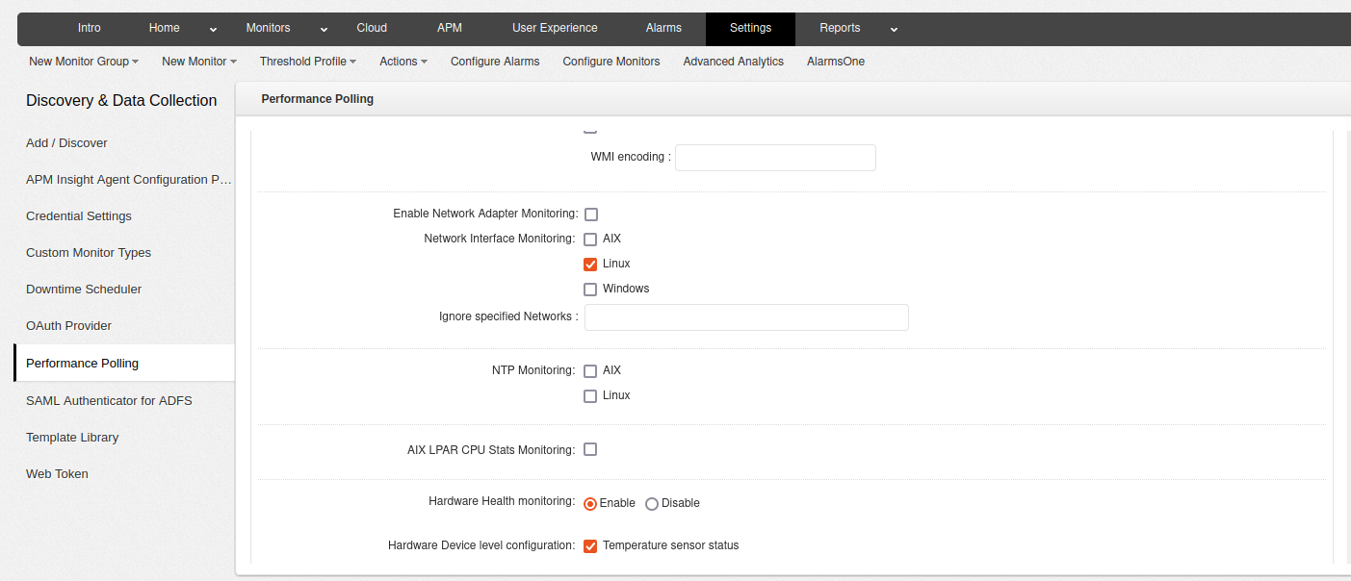Screen dimensions: 1351x581
Task: Enable Network Adapter Monitoring checkbox
Action: click(591, 215)
